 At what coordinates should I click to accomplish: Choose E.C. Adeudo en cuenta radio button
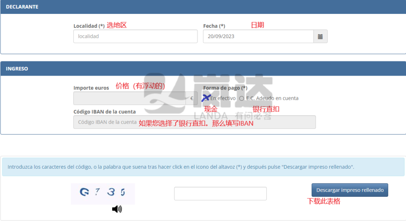click(x=242, y=98)
